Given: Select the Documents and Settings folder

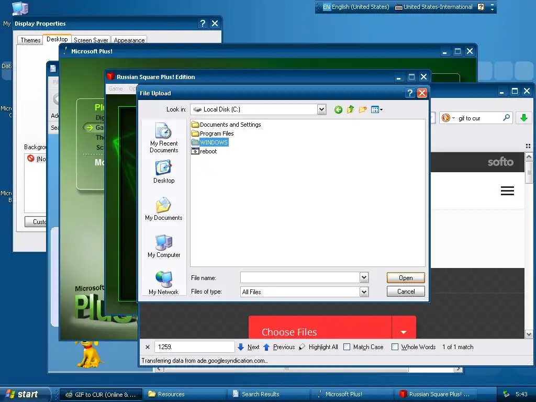Looking at the screenshot, I should click(226, 125).
